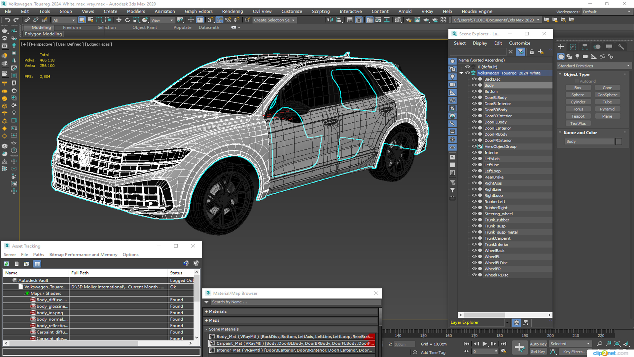Open the Rendering menu
634x357 pixels.
tap(232, 12)
